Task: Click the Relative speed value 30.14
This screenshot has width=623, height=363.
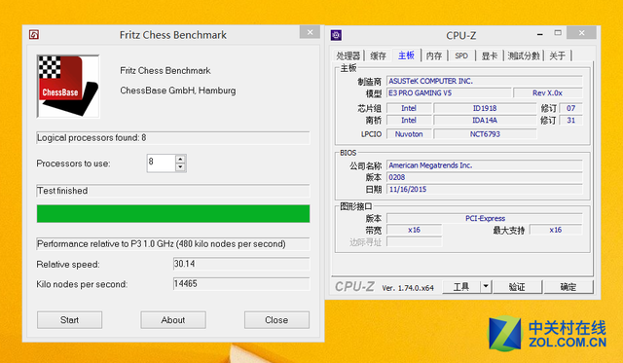Action: (x=241, y=264)
